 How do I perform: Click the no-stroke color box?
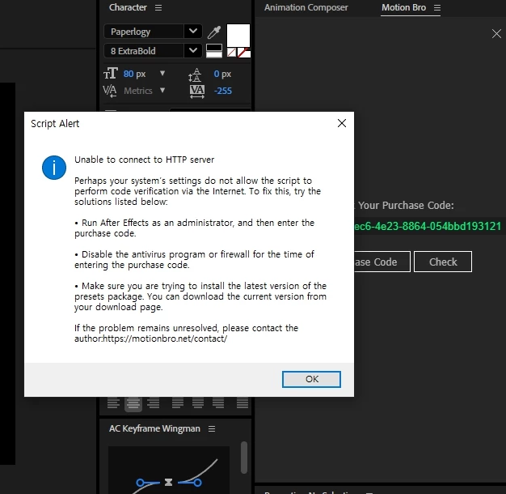[244, 53]
